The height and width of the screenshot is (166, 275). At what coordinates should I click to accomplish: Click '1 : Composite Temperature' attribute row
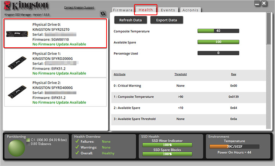pos(189,97)
